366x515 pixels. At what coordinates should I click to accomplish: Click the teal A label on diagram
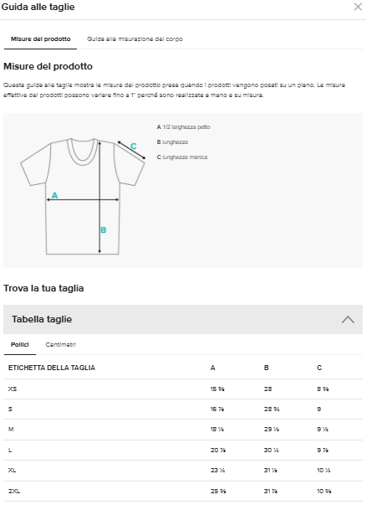[x=54, y=195]
